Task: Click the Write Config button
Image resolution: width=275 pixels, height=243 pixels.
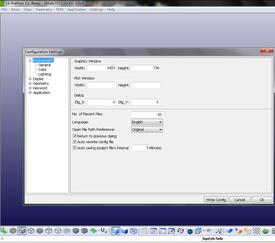Action: coord(216,200)
